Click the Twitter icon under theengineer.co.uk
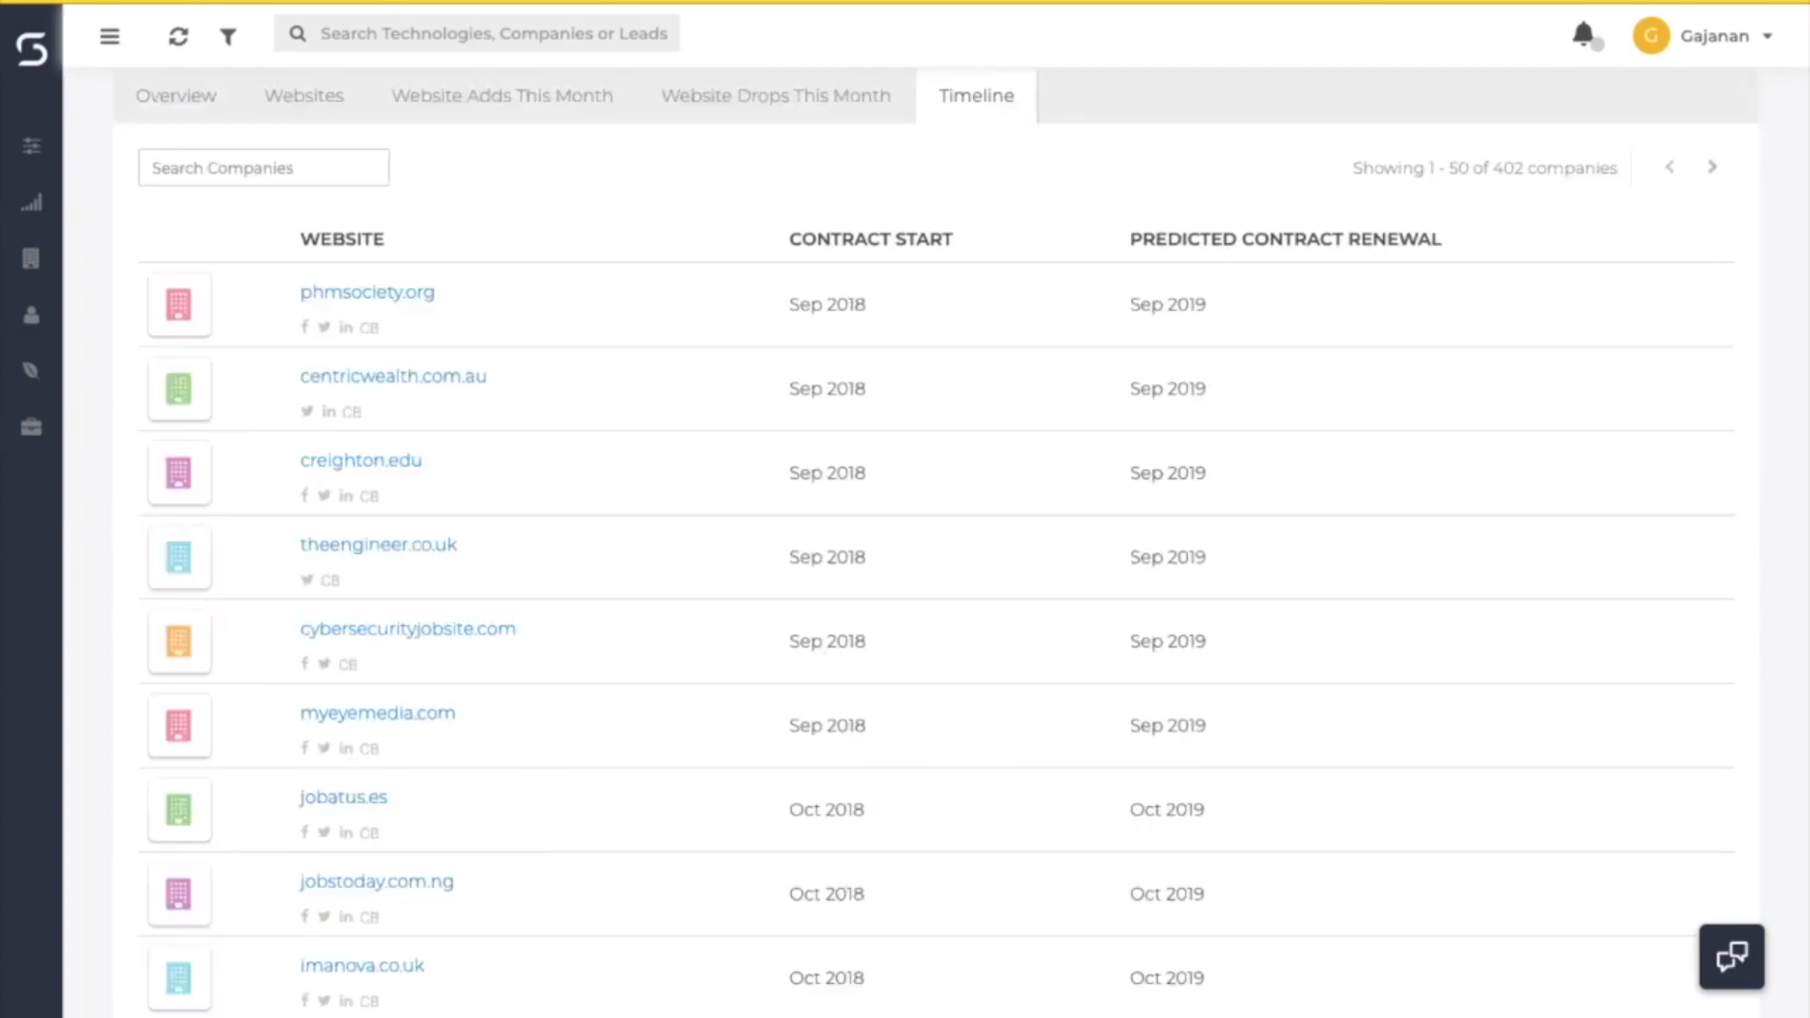 [306, 581]
